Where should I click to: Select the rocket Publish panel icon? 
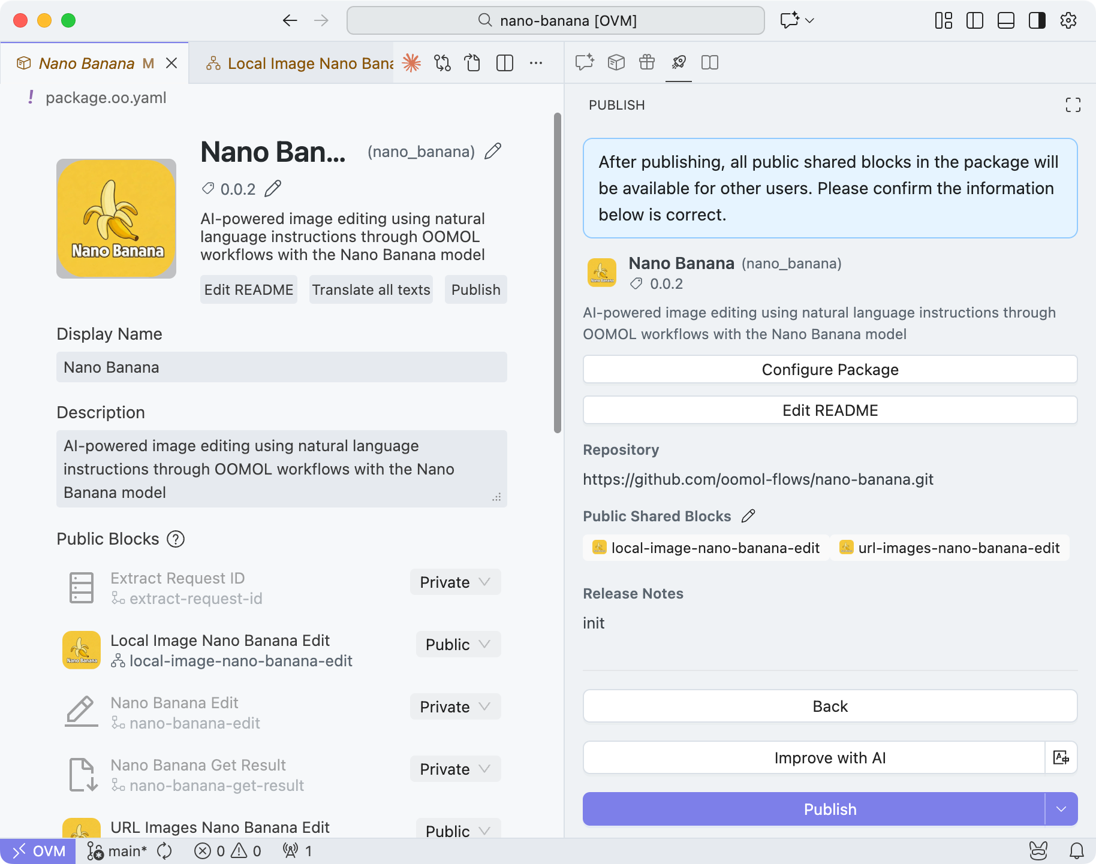pos(678,63)
